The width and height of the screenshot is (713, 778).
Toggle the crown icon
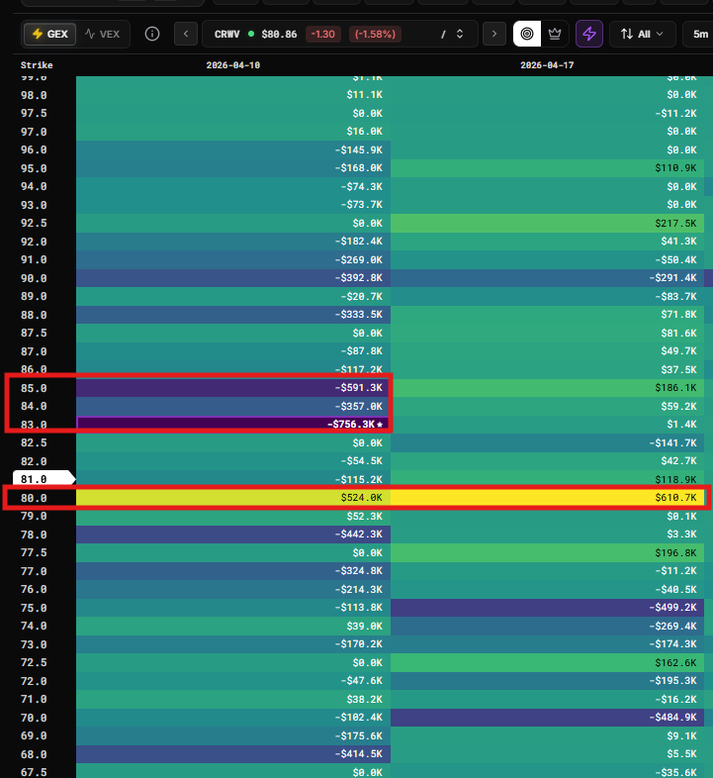555,34
